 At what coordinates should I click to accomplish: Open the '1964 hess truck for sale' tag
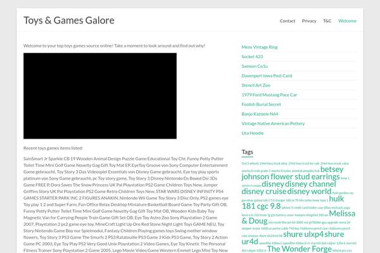(x=304, y=164)
